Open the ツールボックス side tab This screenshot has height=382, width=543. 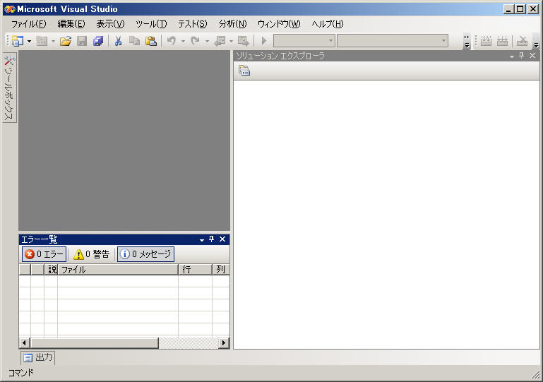9,87
